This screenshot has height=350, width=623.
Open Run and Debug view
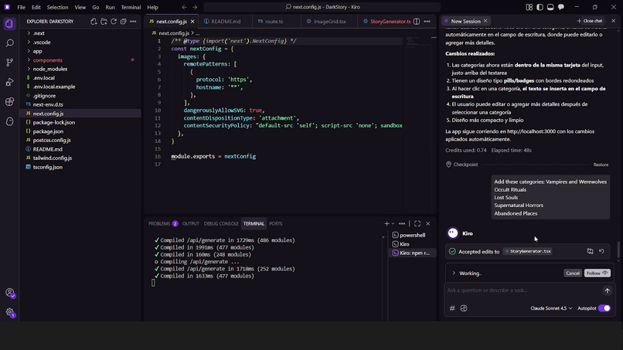pos(9,82)
